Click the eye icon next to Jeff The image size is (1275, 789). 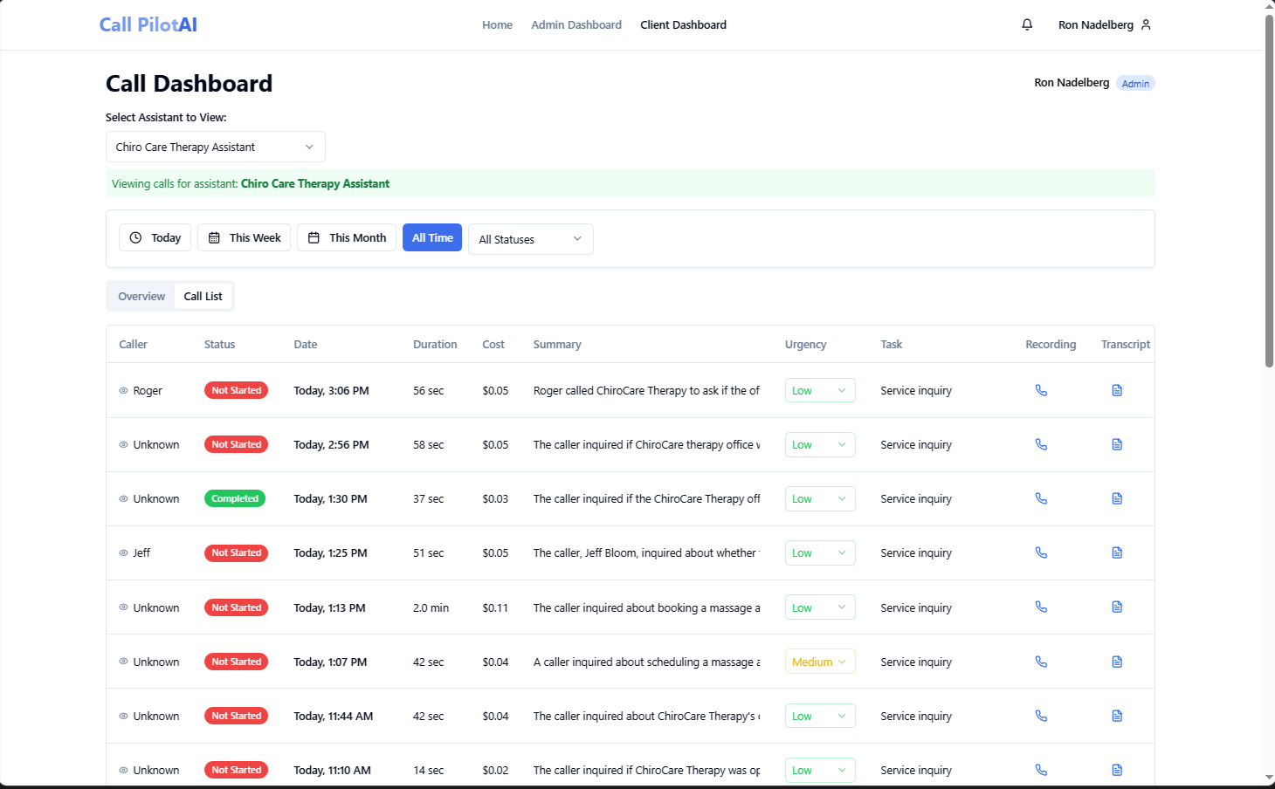pyautogui.click(x=124, y=552)
